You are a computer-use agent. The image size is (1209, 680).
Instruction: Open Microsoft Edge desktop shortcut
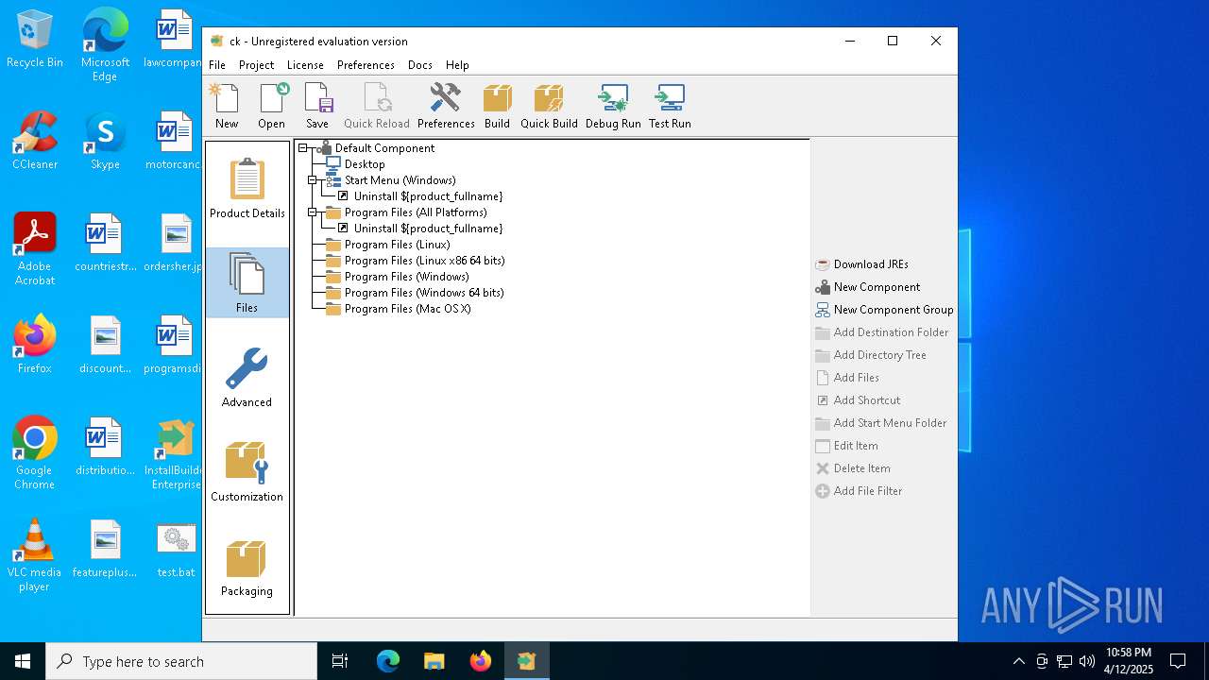pyautogui.click(x=105, y=45)
